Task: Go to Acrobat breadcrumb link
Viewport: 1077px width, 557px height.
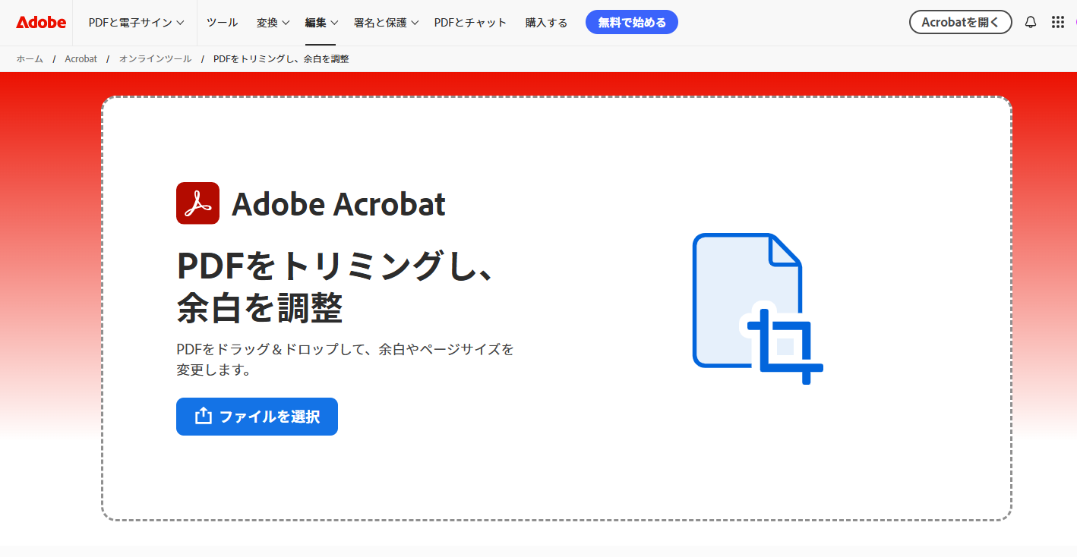Action: 81,58
